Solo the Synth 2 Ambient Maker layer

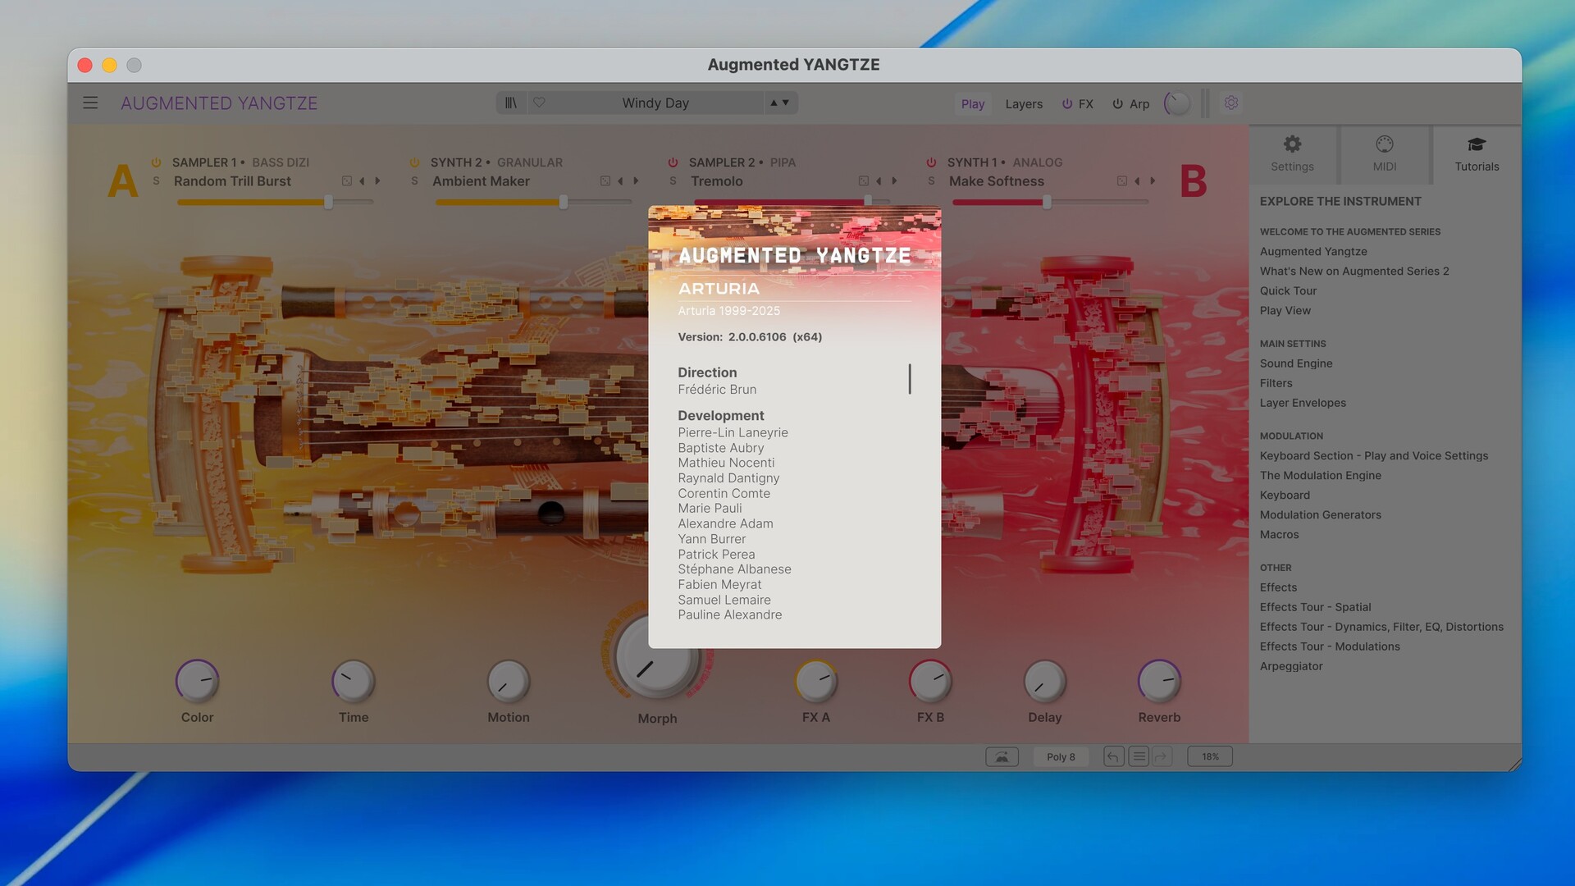(414, 181)
